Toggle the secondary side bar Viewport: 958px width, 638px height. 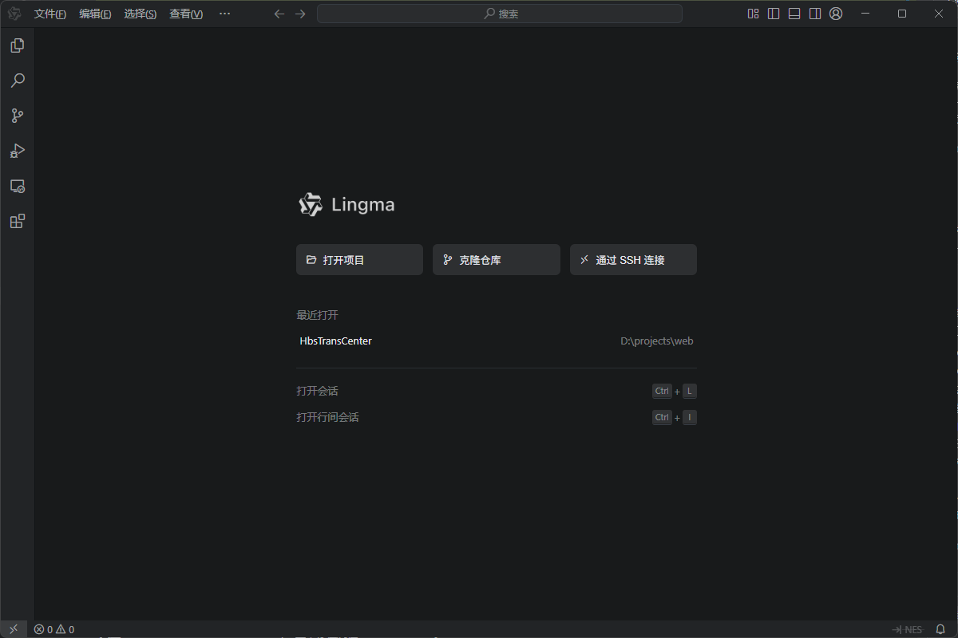(815, 14)
